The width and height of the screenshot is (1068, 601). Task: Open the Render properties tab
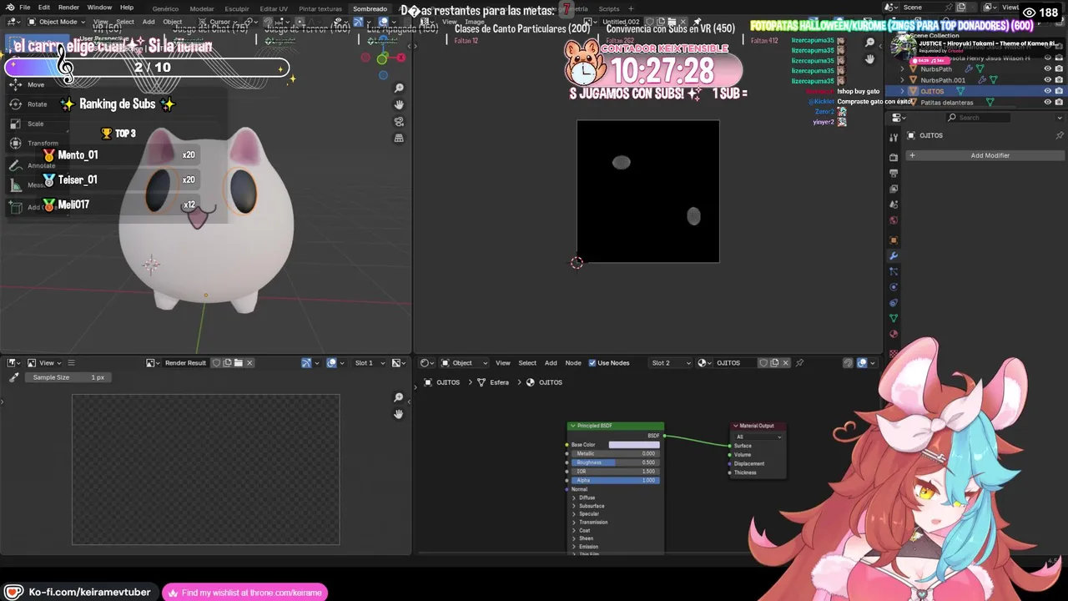coord(894,157)
